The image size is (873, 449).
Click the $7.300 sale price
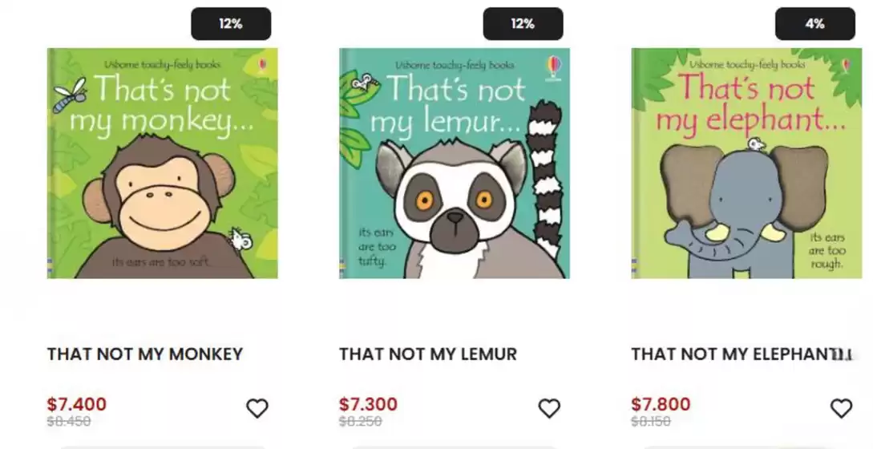click(x=369, y=404)
